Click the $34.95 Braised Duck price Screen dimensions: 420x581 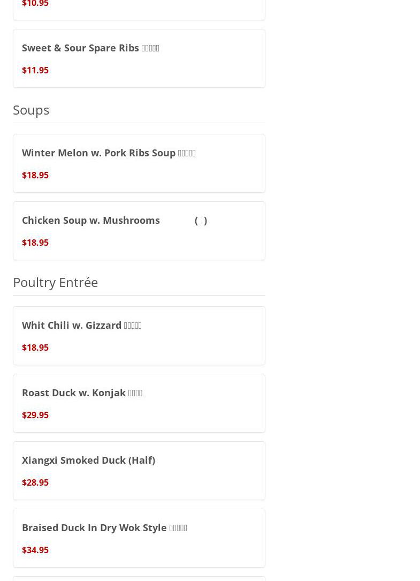pos(35,550)
